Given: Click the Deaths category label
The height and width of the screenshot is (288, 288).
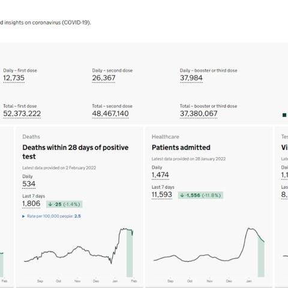Looking at the screenshot, I should click(31, 137).
